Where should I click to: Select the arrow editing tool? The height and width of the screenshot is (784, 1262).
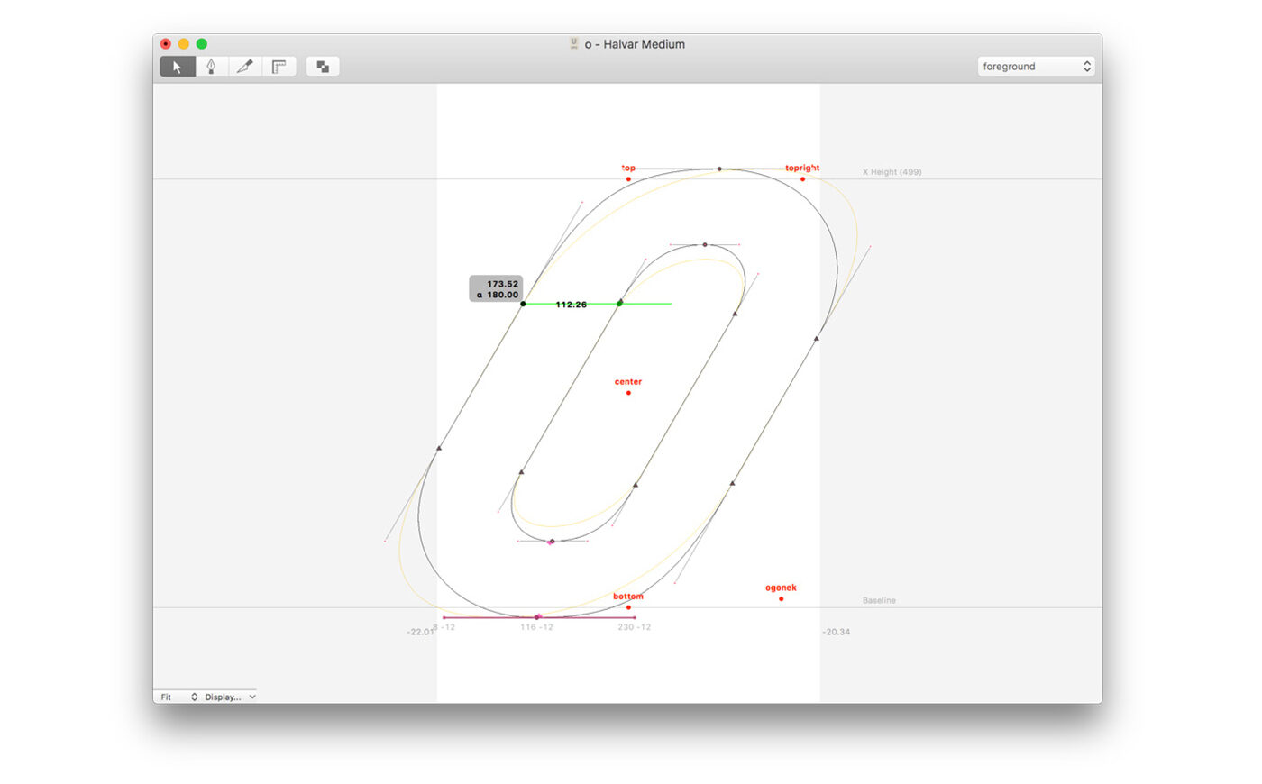[x=178, y=67]
